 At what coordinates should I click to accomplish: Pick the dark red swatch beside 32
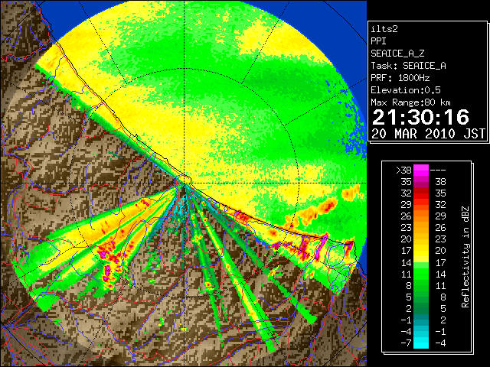421,193
